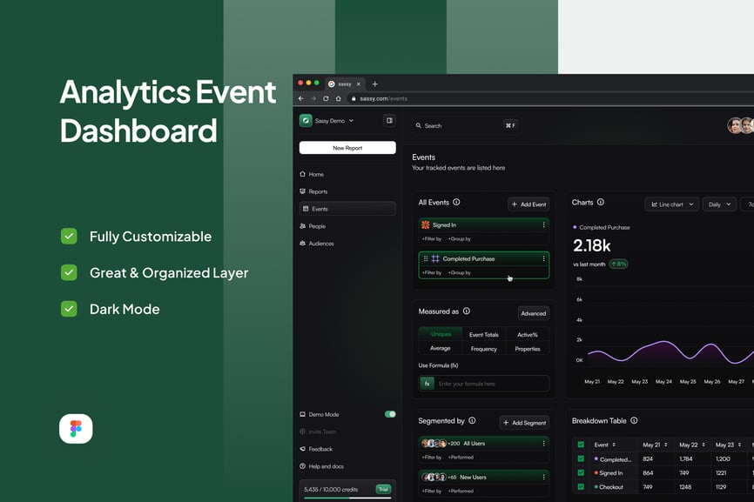The width and height of the screenshot is (754, 502).
Task: Click info icon next to Breakdown Table
Action: 634,421
